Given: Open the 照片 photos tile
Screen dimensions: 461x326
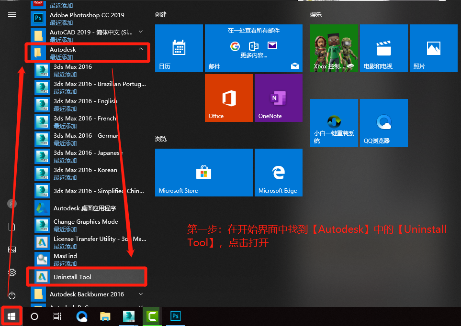Looking at the screenshot, I should [434, 48].
